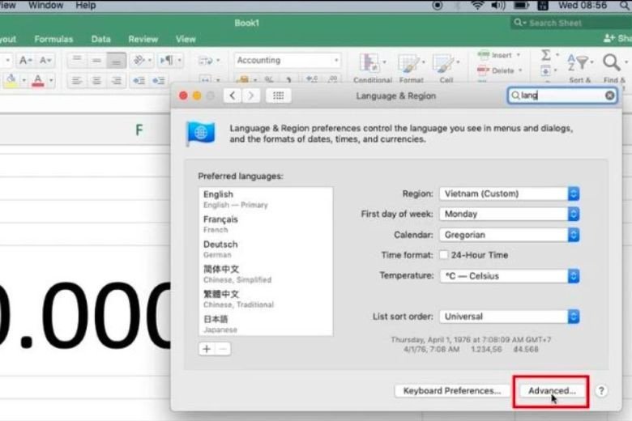Select English in preferred languages list
632x421 pixels.
click(x=266, y=199)
